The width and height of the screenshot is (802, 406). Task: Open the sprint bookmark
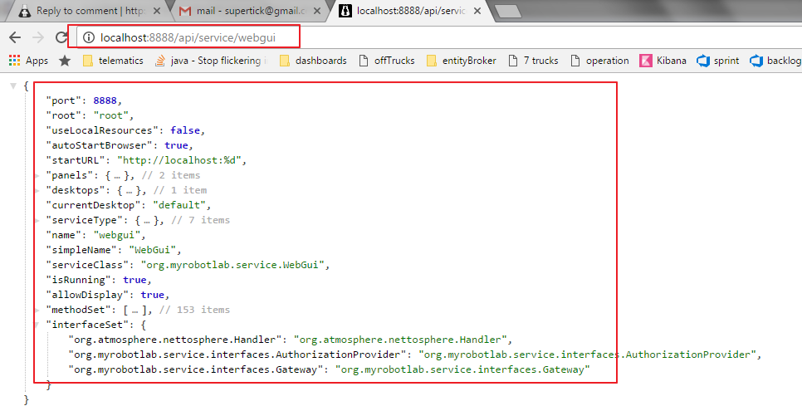717,61
